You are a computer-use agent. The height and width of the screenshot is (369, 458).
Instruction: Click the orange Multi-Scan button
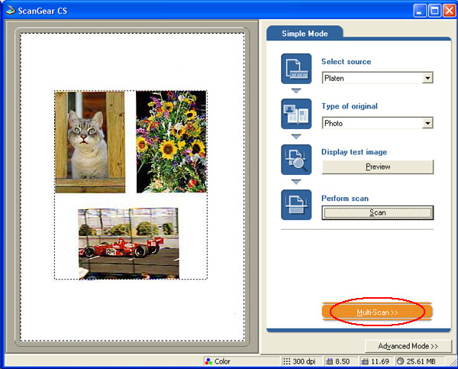377,312
